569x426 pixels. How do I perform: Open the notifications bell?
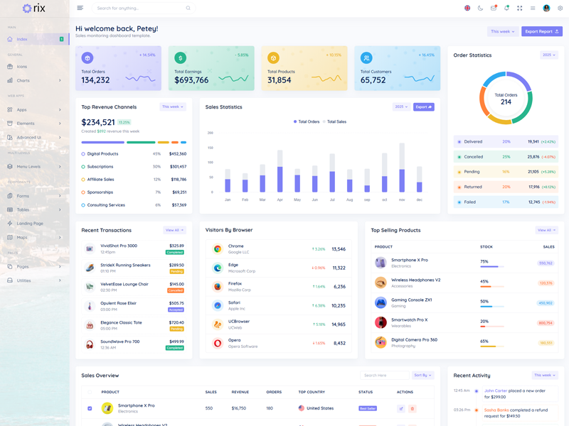[x=506, y=8]
